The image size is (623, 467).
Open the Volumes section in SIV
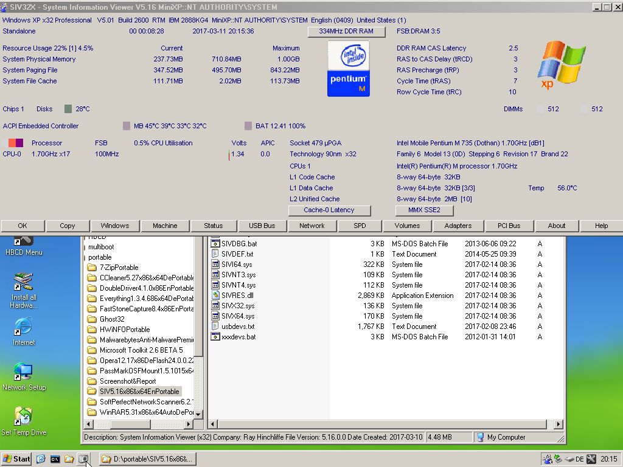pyautogui.click(x=407, y=226)
